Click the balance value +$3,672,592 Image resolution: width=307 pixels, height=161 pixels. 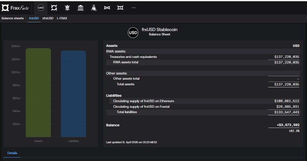pos(288,125)
